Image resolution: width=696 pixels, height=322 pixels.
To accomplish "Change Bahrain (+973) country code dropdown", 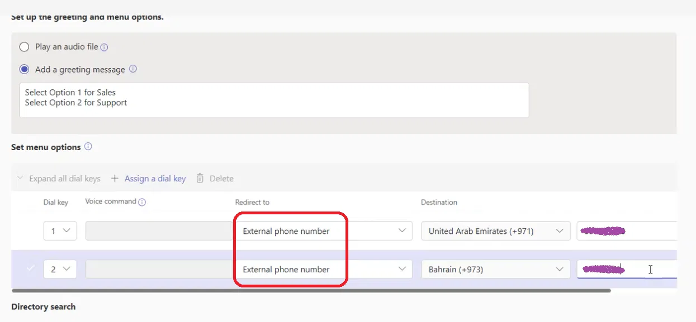I will (495, 270).
